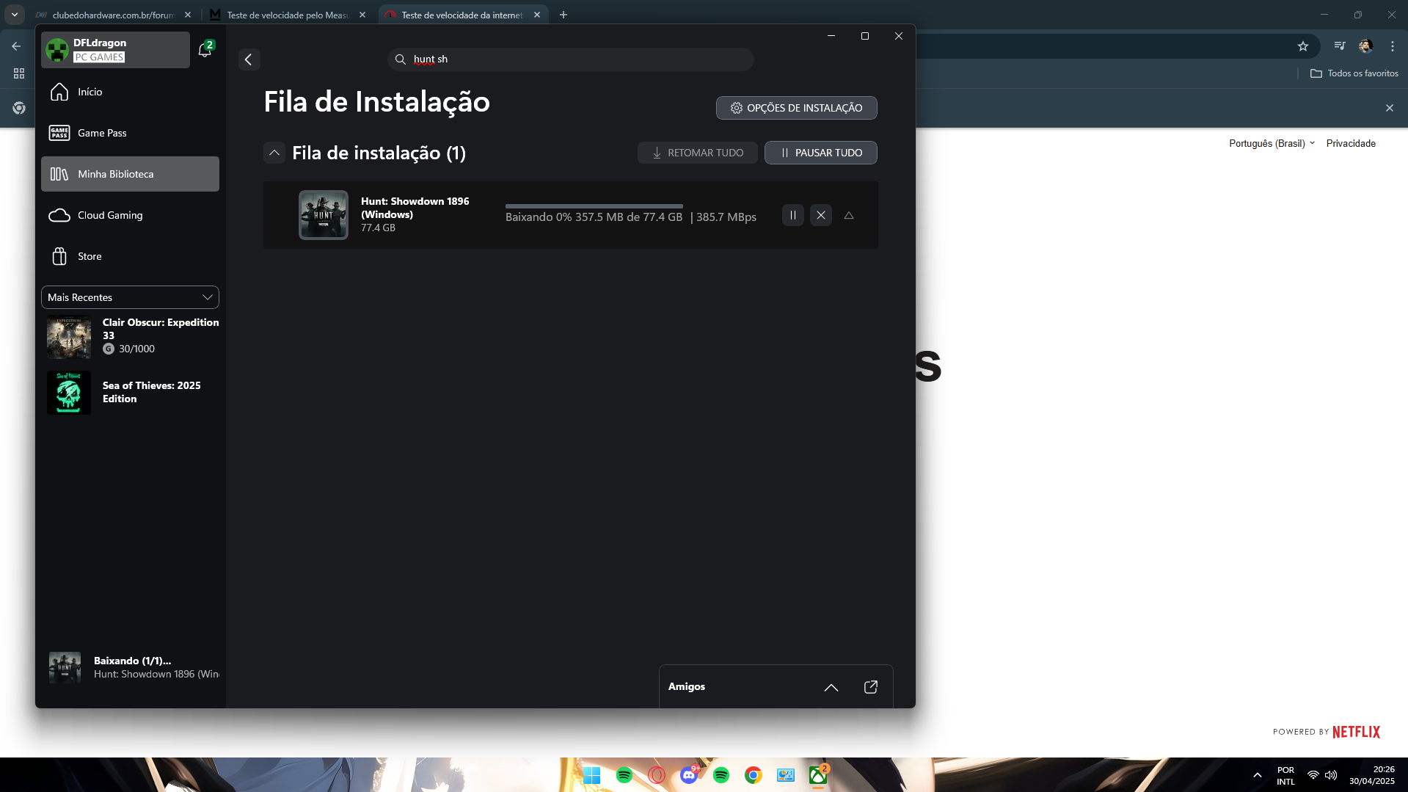1408x792 pixels.
Task: Open volume control in system tray
Action: coord(1331,775)
